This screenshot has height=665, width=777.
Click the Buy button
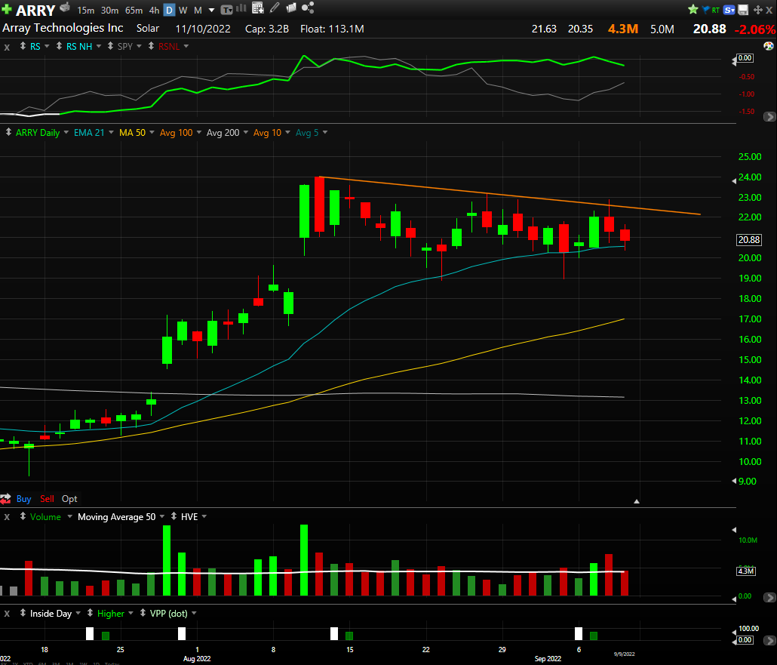click(x=24, y=499)
